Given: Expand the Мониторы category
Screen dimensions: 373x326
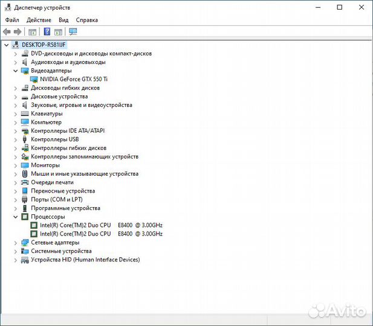Looking at the screenshot, I should (x=16, y=165).
